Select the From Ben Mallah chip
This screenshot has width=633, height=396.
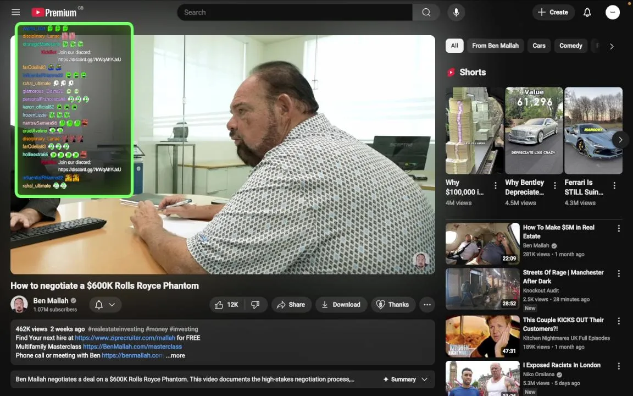click(x=495, y=46)
